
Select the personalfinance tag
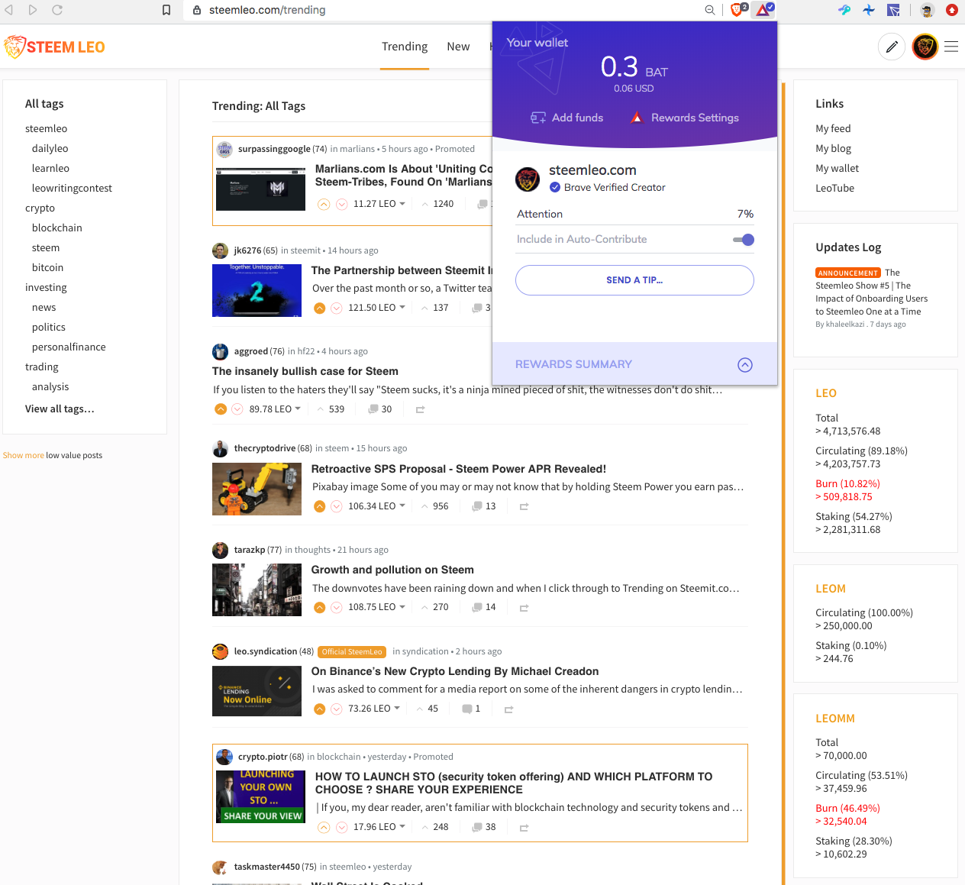point(69,347)
